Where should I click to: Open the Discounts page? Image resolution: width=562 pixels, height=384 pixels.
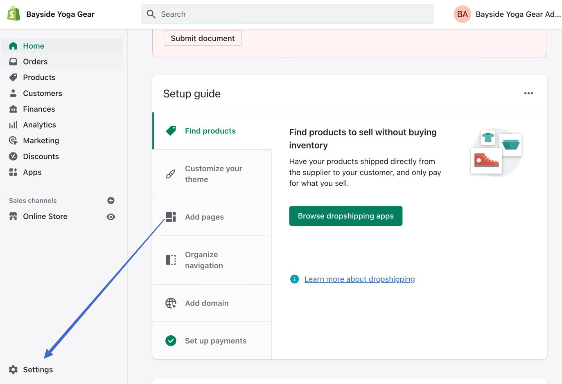point(41,157)
